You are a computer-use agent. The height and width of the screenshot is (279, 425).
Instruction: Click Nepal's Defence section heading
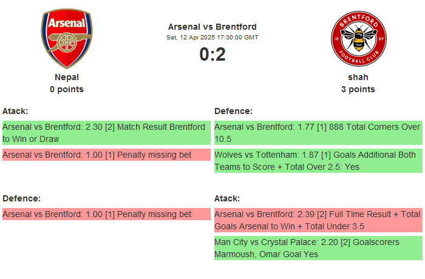21,198
